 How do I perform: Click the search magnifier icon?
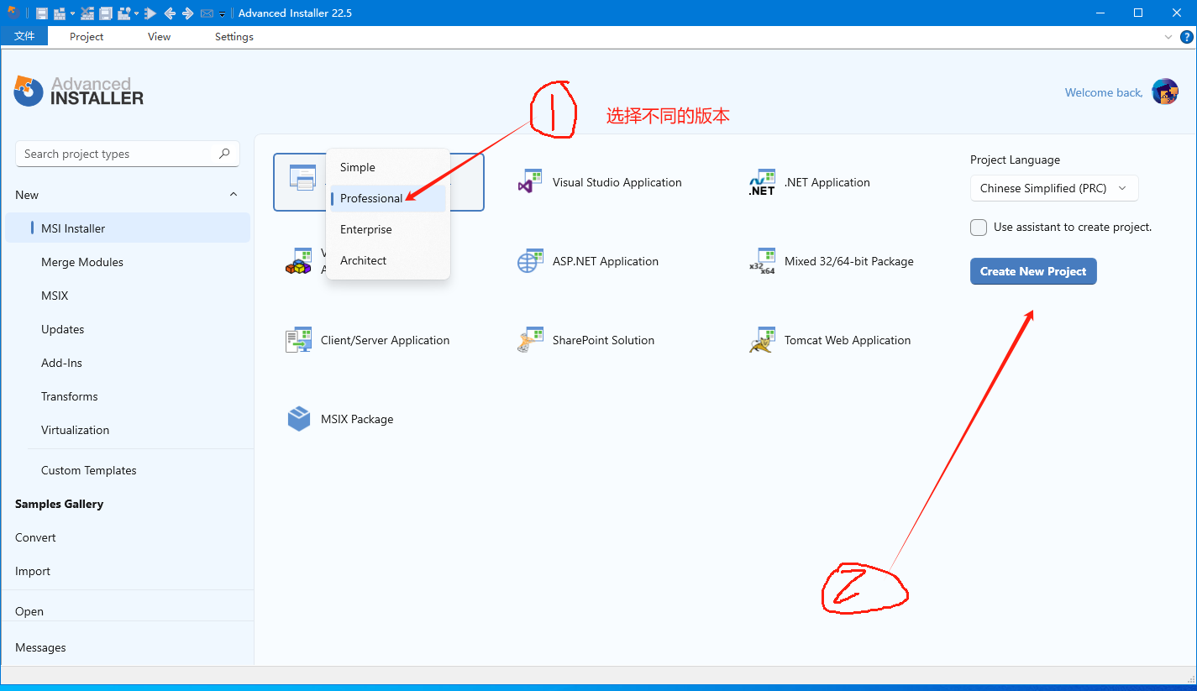224,154
